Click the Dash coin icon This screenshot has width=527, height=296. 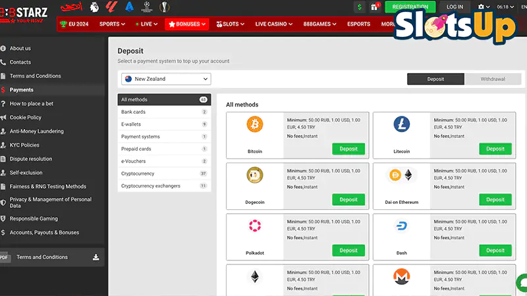pyautogui.click(x=402, y=226)
